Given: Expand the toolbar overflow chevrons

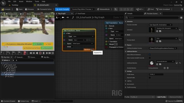Looking at the screenshot, I should 182,9.
